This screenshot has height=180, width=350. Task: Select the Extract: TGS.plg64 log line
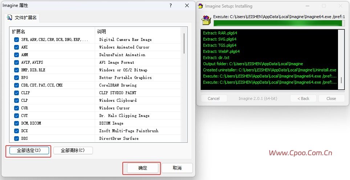tap(220, 45)
